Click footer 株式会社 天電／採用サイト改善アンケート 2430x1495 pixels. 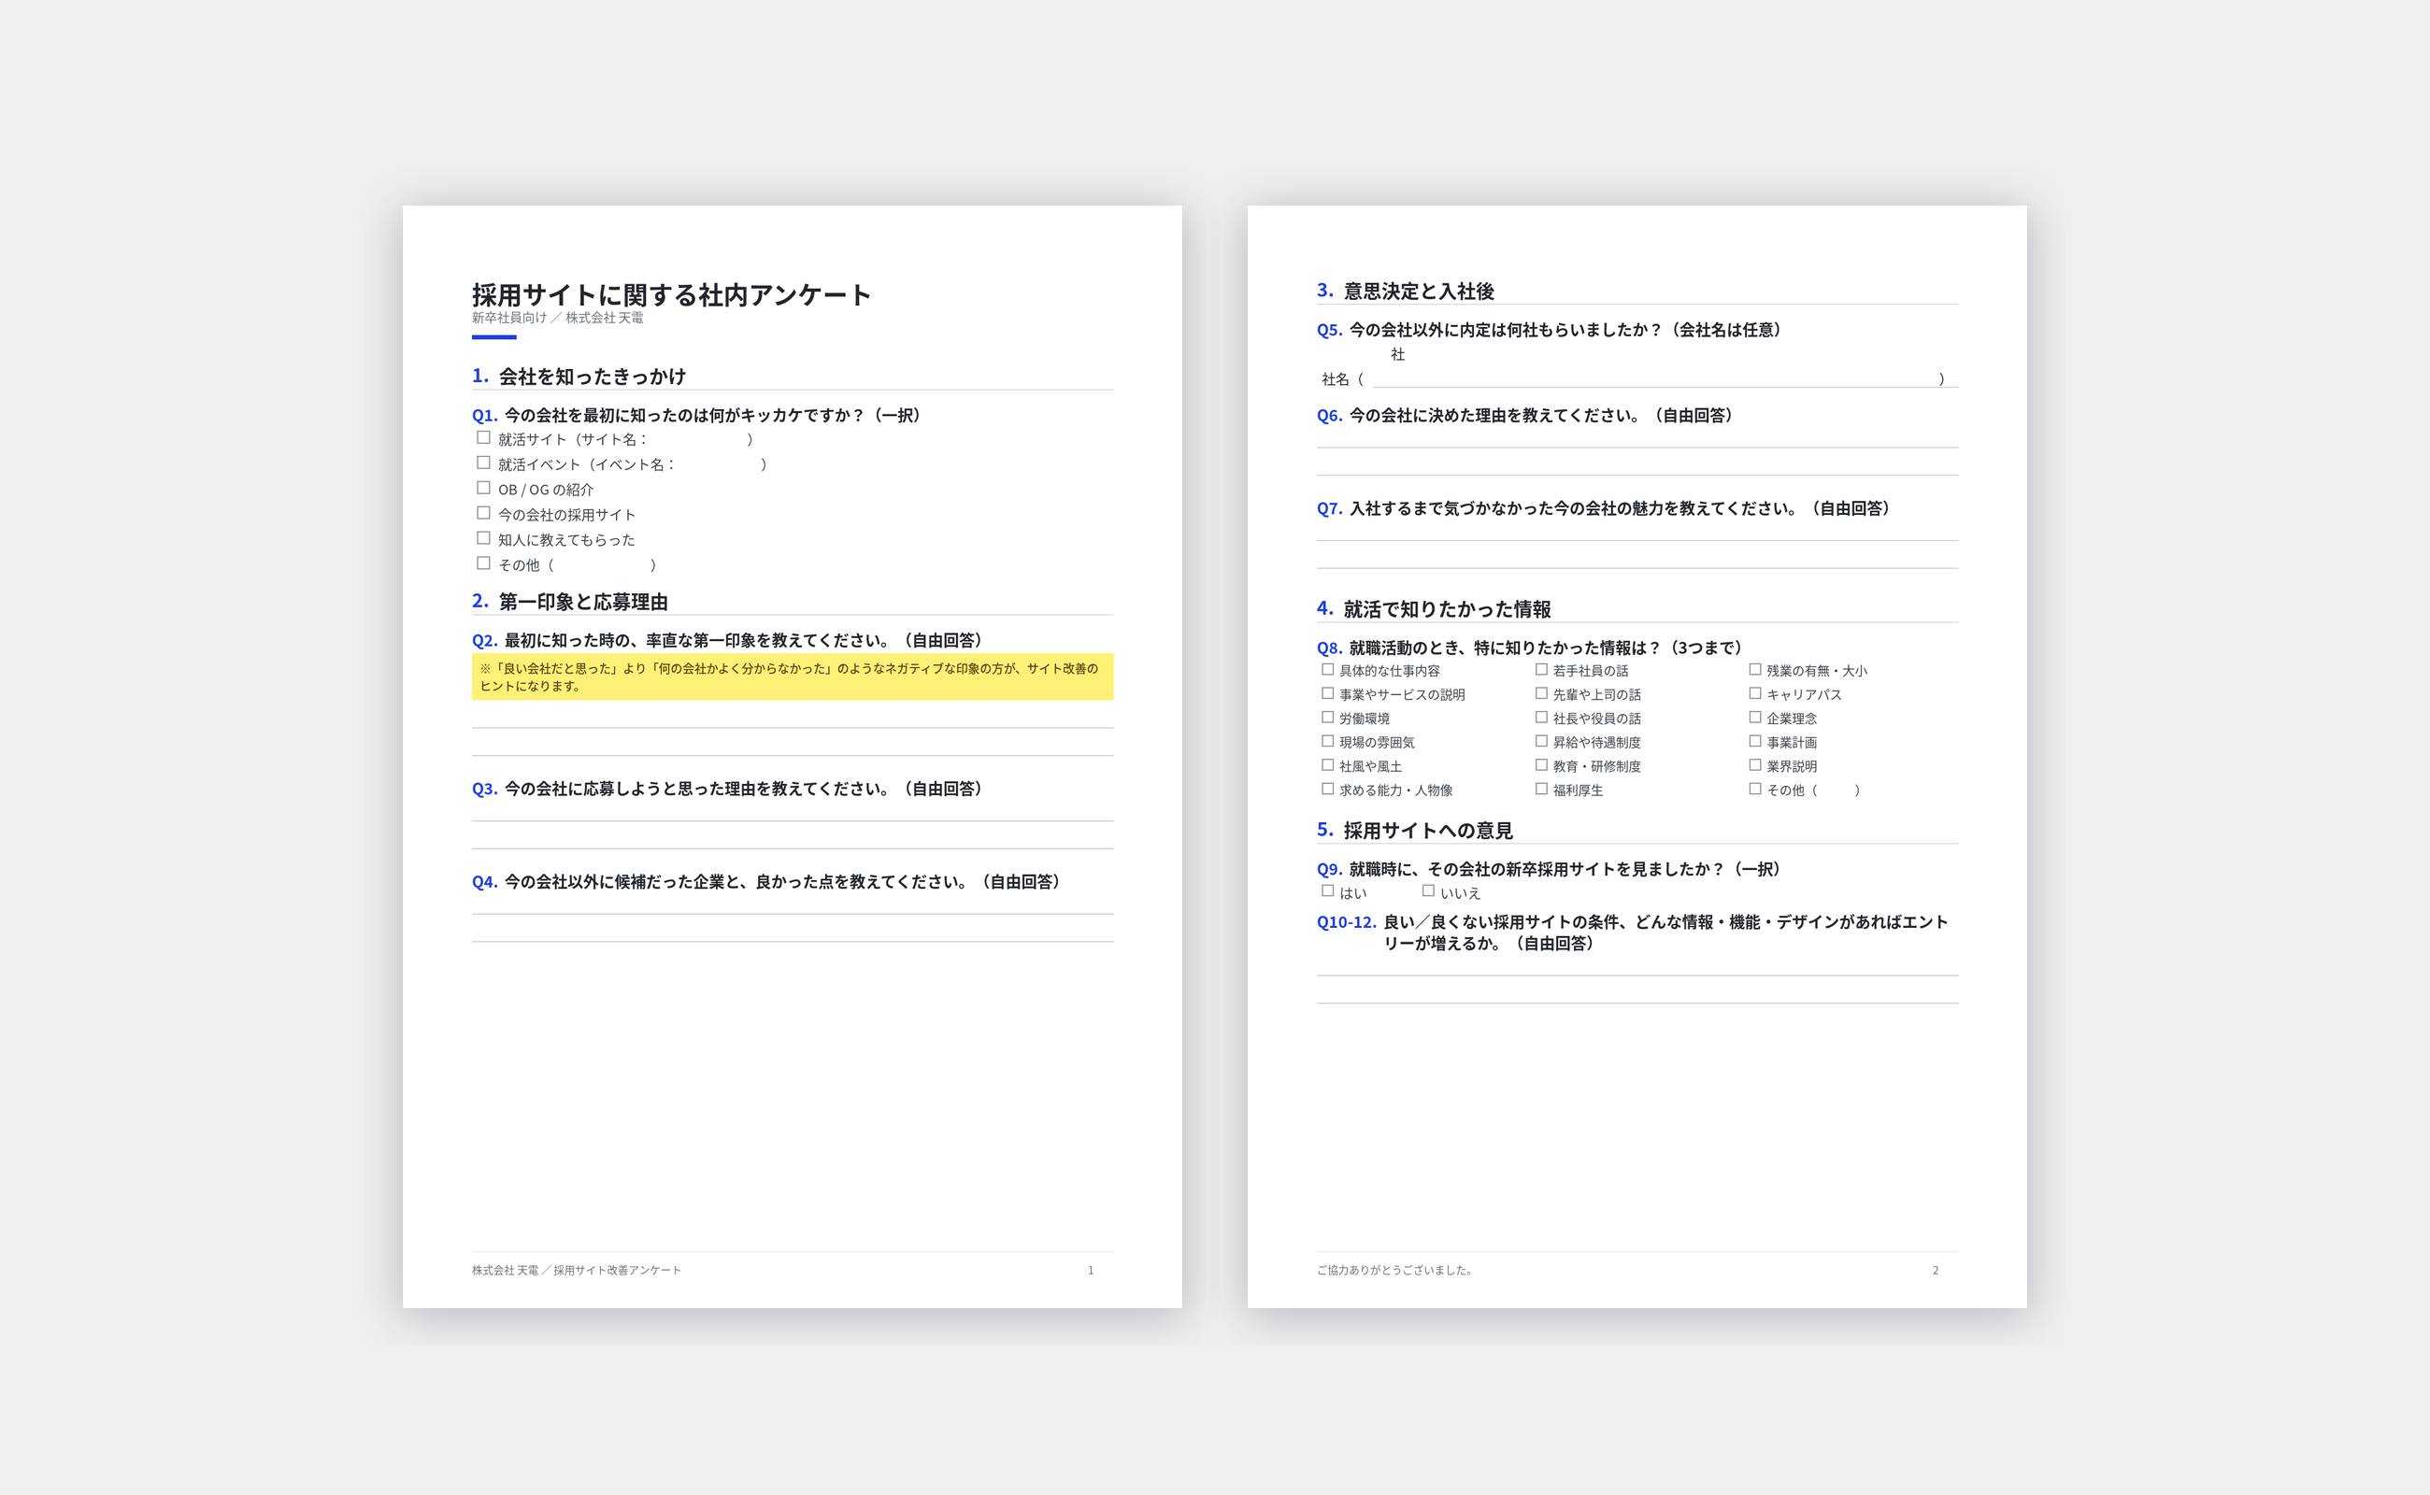coord(577,1271)
